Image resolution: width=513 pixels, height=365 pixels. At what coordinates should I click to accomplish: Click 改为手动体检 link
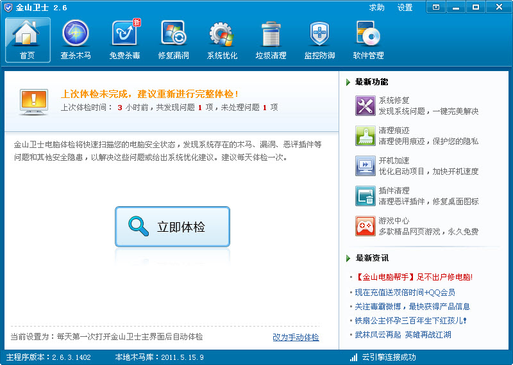296,337
